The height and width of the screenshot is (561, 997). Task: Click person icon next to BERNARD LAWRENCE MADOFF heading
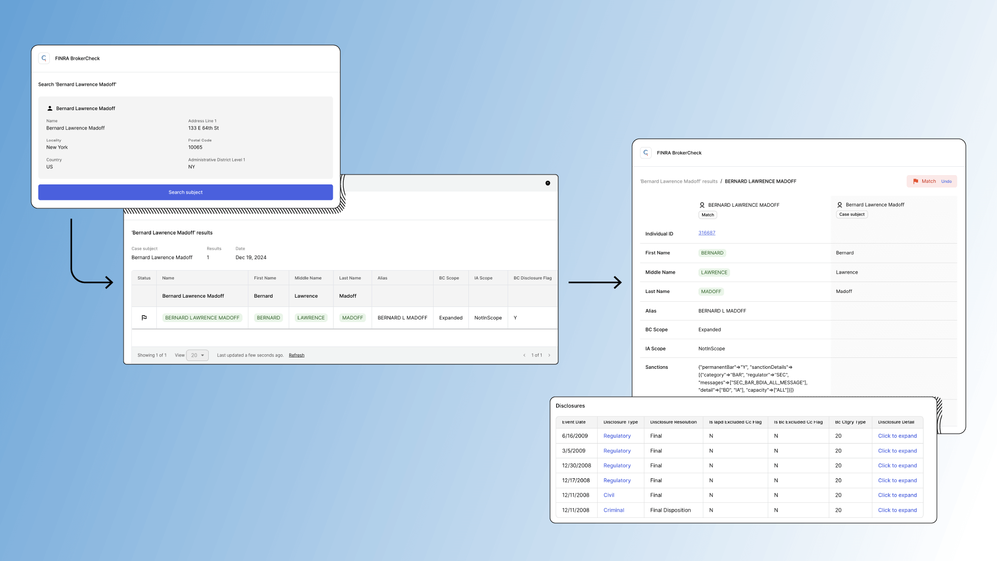tap(702, 205)
